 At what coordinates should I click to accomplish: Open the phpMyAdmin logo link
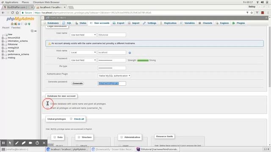20,19
